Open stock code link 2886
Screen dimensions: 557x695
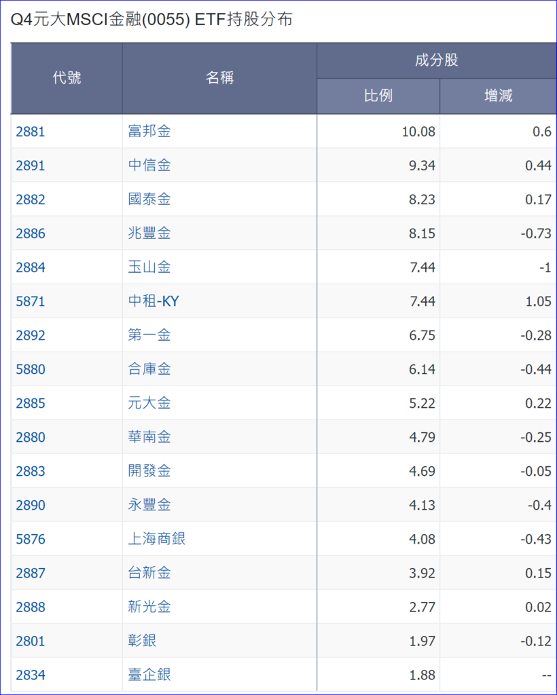click(31, 233)
